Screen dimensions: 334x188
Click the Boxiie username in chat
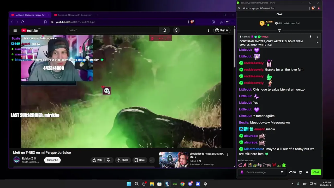click(244, 122)
